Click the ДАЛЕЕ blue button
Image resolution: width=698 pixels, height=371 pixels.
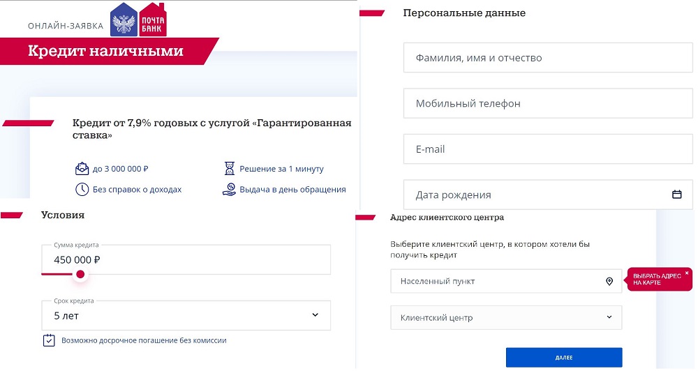tap(564, 358)
